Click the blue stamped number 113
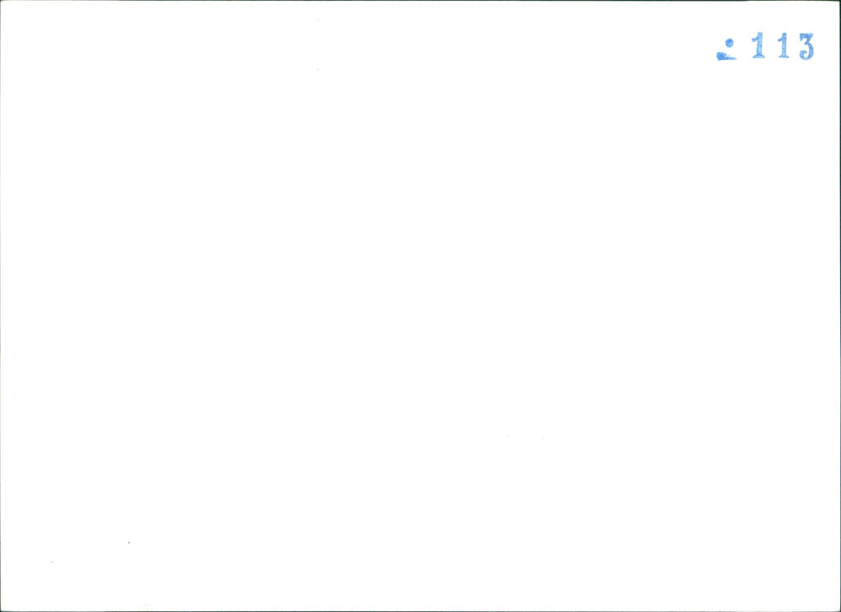Viewport: 841px width, 612px height. (x=782, y=46)
